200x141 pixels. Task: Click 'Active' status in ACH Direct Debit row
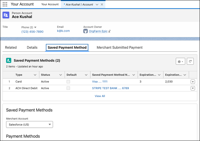(45, 88)
